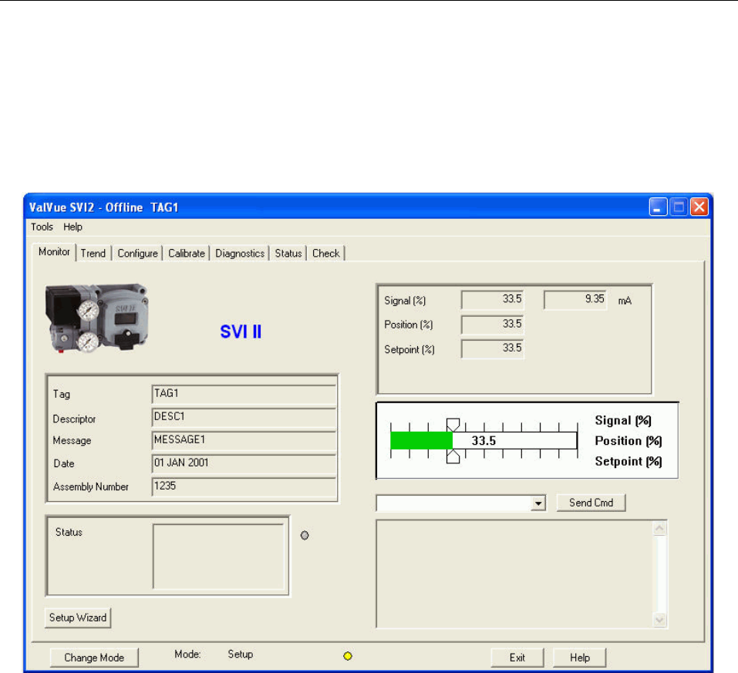
Task: Click the bold Position [%] legend label
Action: coord(628,441)
